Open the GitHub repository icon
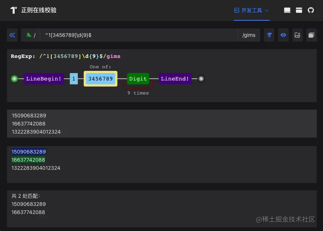323x231 pixels. (311, 10)
